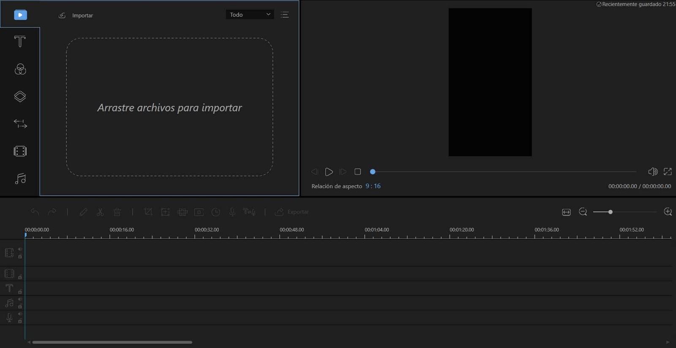The image size is (676, 348).
Task: Lock the text track
Action: [x=20, y=292]
